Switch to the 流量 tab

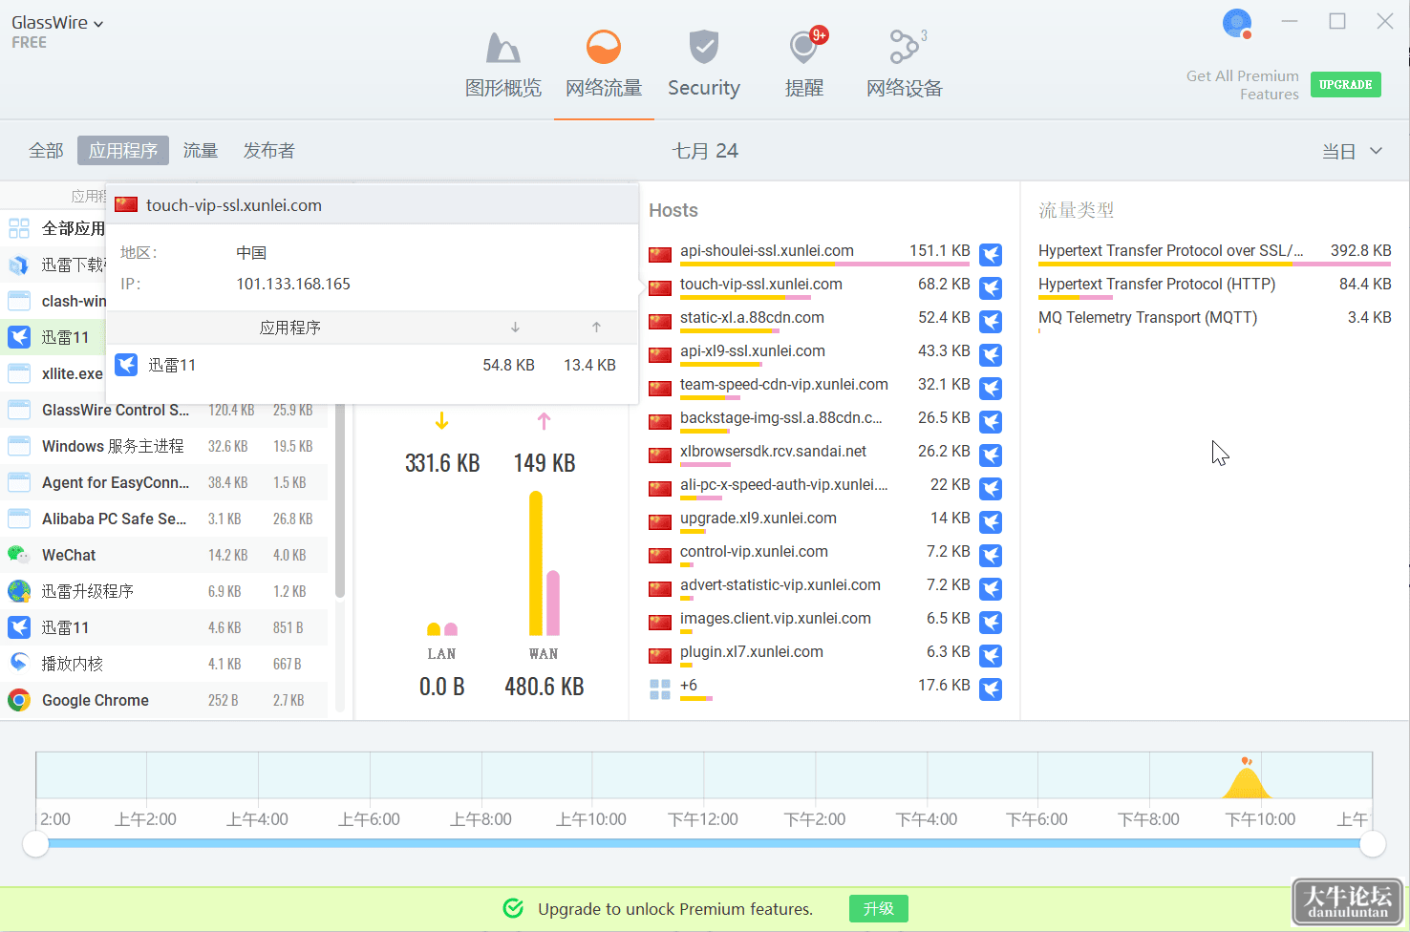(201, 151)
